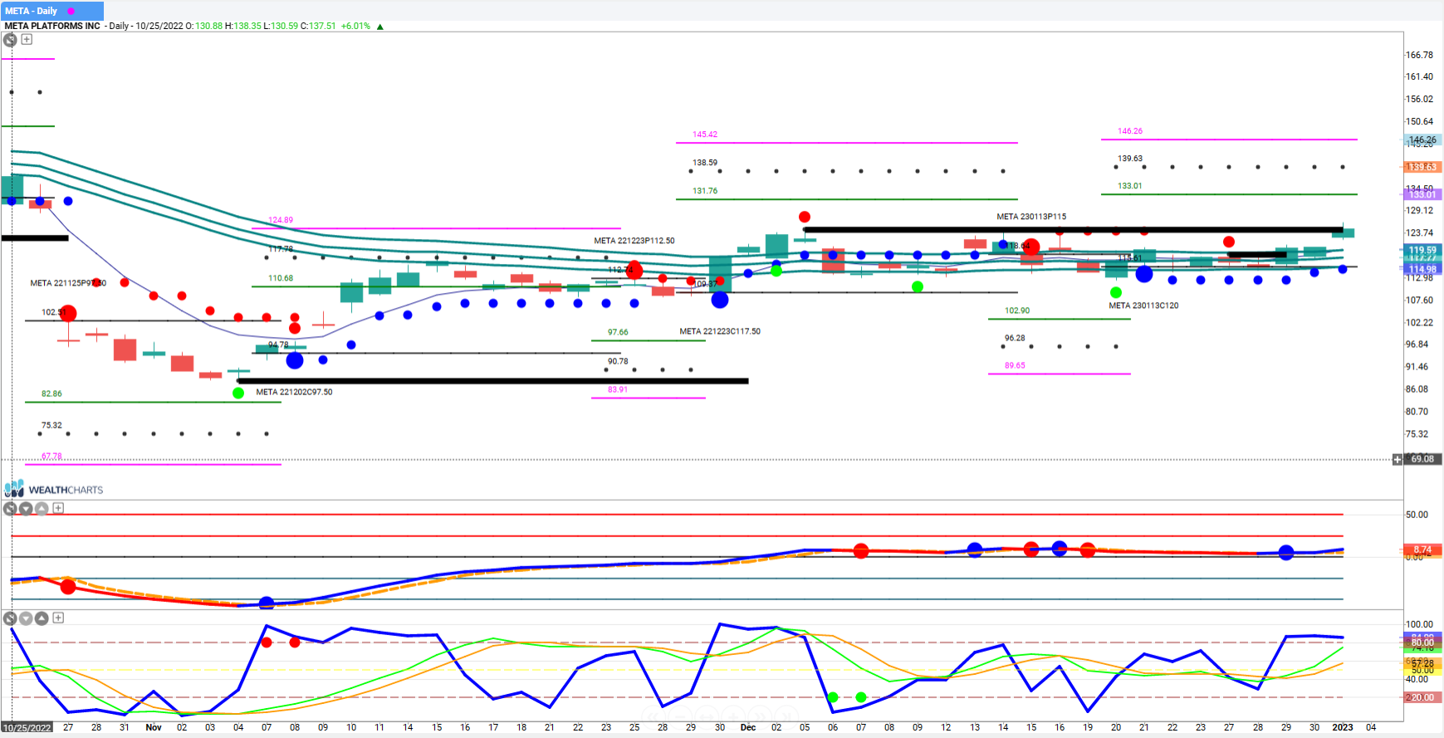Click the 131.76 green level label
The image size is (1444, 738).
tap(705, 191)
